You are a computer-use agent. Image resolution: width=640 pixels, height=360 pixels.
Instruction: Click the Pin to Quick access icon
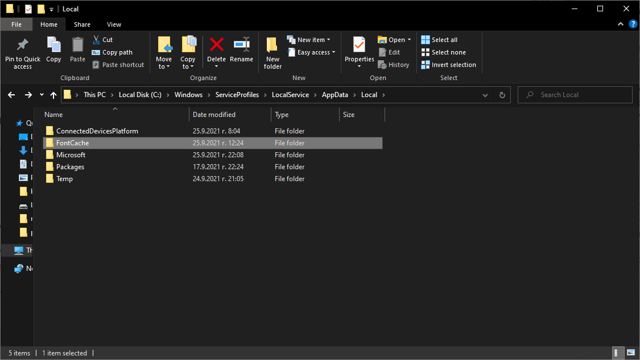coord(23,45)
